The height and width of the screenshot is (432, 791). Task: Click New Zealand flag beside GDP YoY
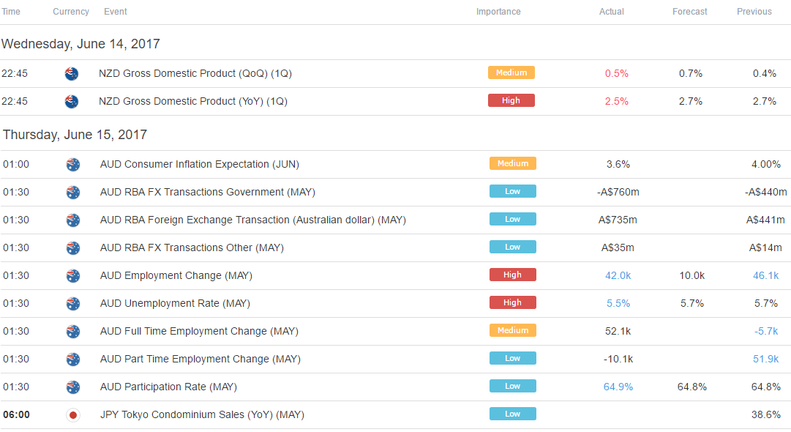click(72, 102)
